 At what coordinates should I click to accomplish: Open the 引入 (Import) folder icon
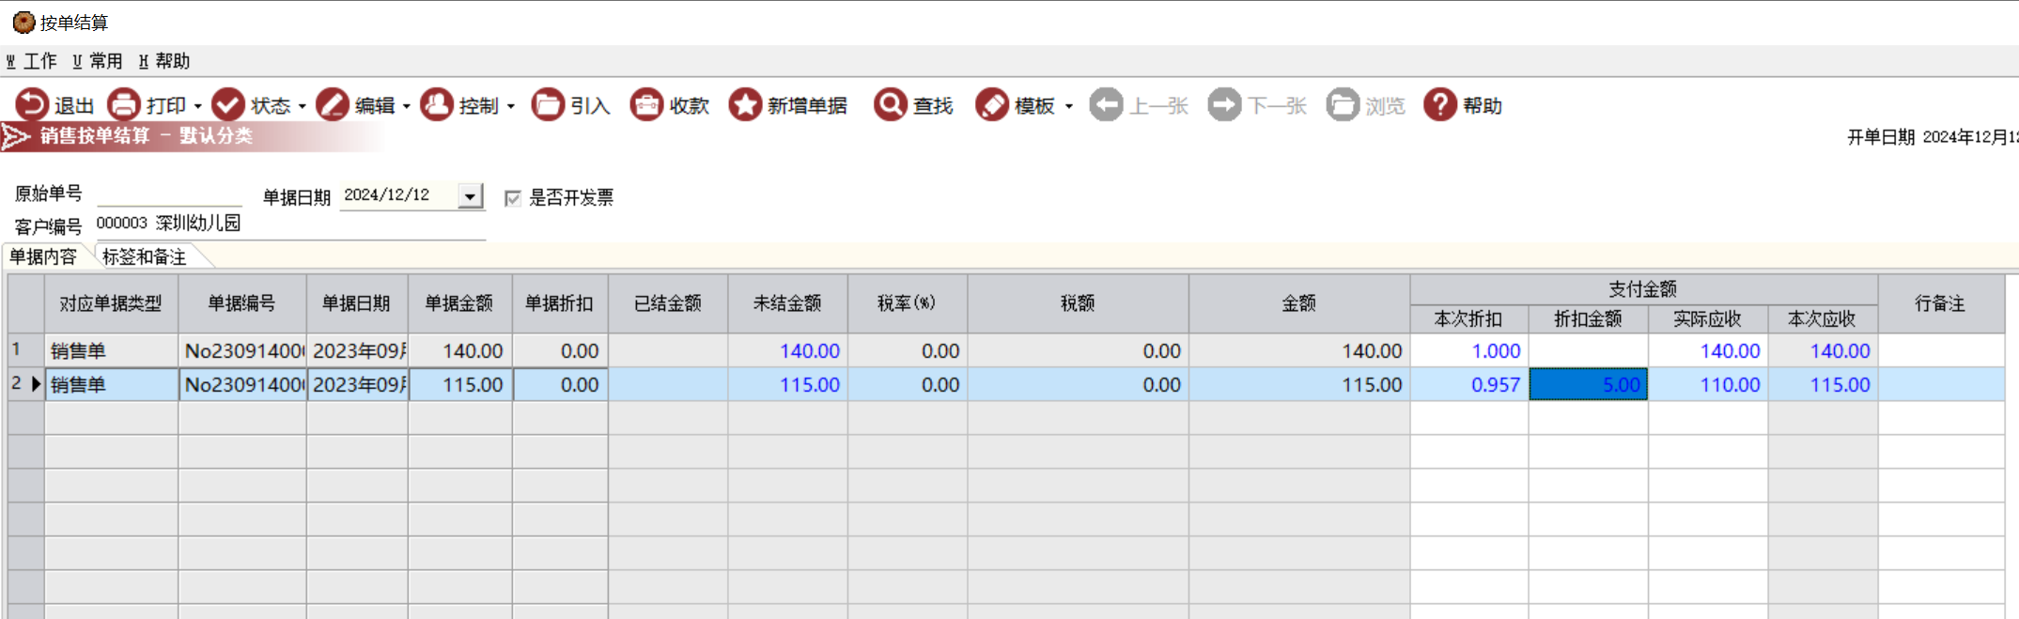548,104
